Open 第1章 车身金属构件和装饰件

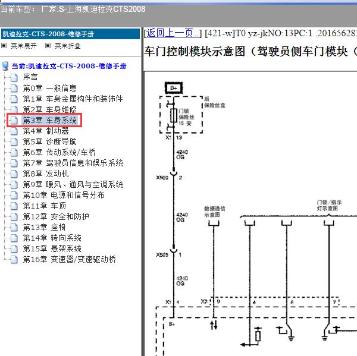click(x=73, y=99)
